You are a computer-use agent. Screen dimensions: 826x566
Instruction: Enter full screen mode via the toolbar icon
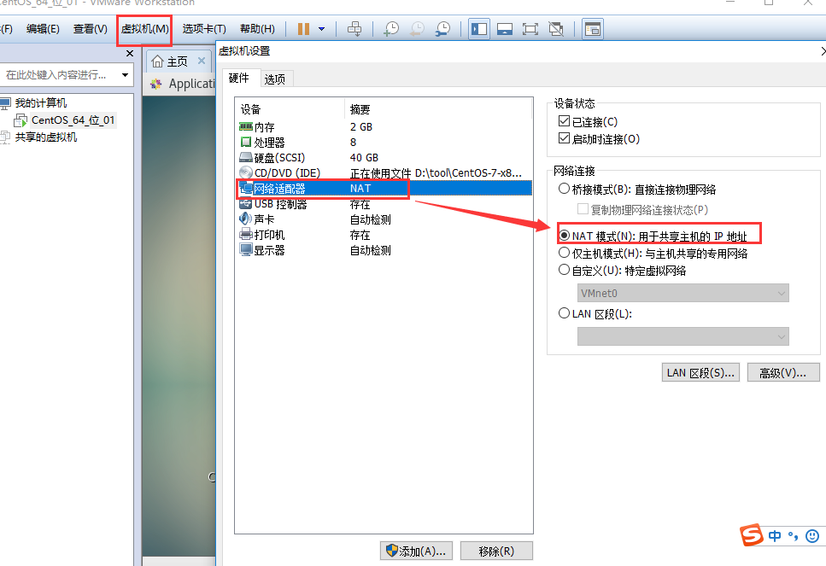pos(530,29)
